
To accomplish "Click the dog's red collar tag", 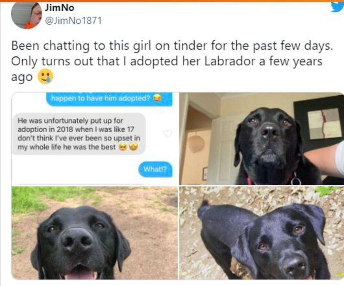I will tap(295, 181).
